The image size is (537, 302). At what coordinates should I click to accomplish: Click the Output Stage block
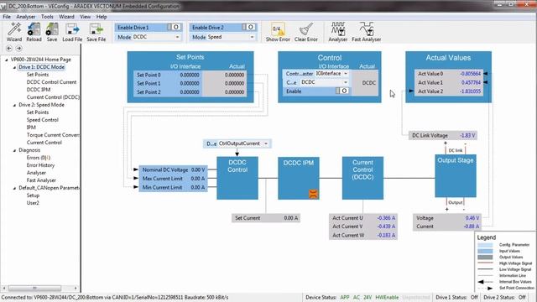(456, 176)
